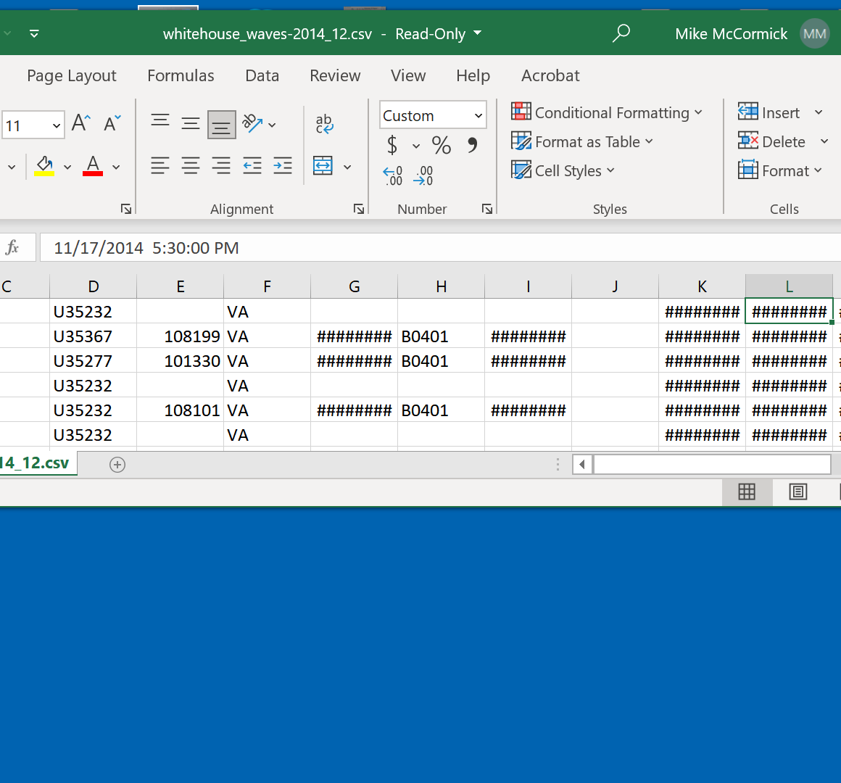Click the Increase Font Size icon
The image size is (841, 783).
tap(81, 123)
